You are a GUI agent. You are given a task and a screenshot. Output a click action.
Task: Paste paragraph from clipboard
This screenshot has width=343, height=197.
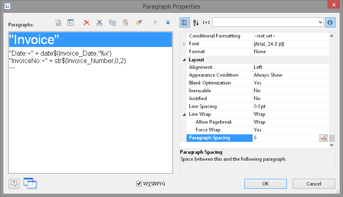[125, 23]
